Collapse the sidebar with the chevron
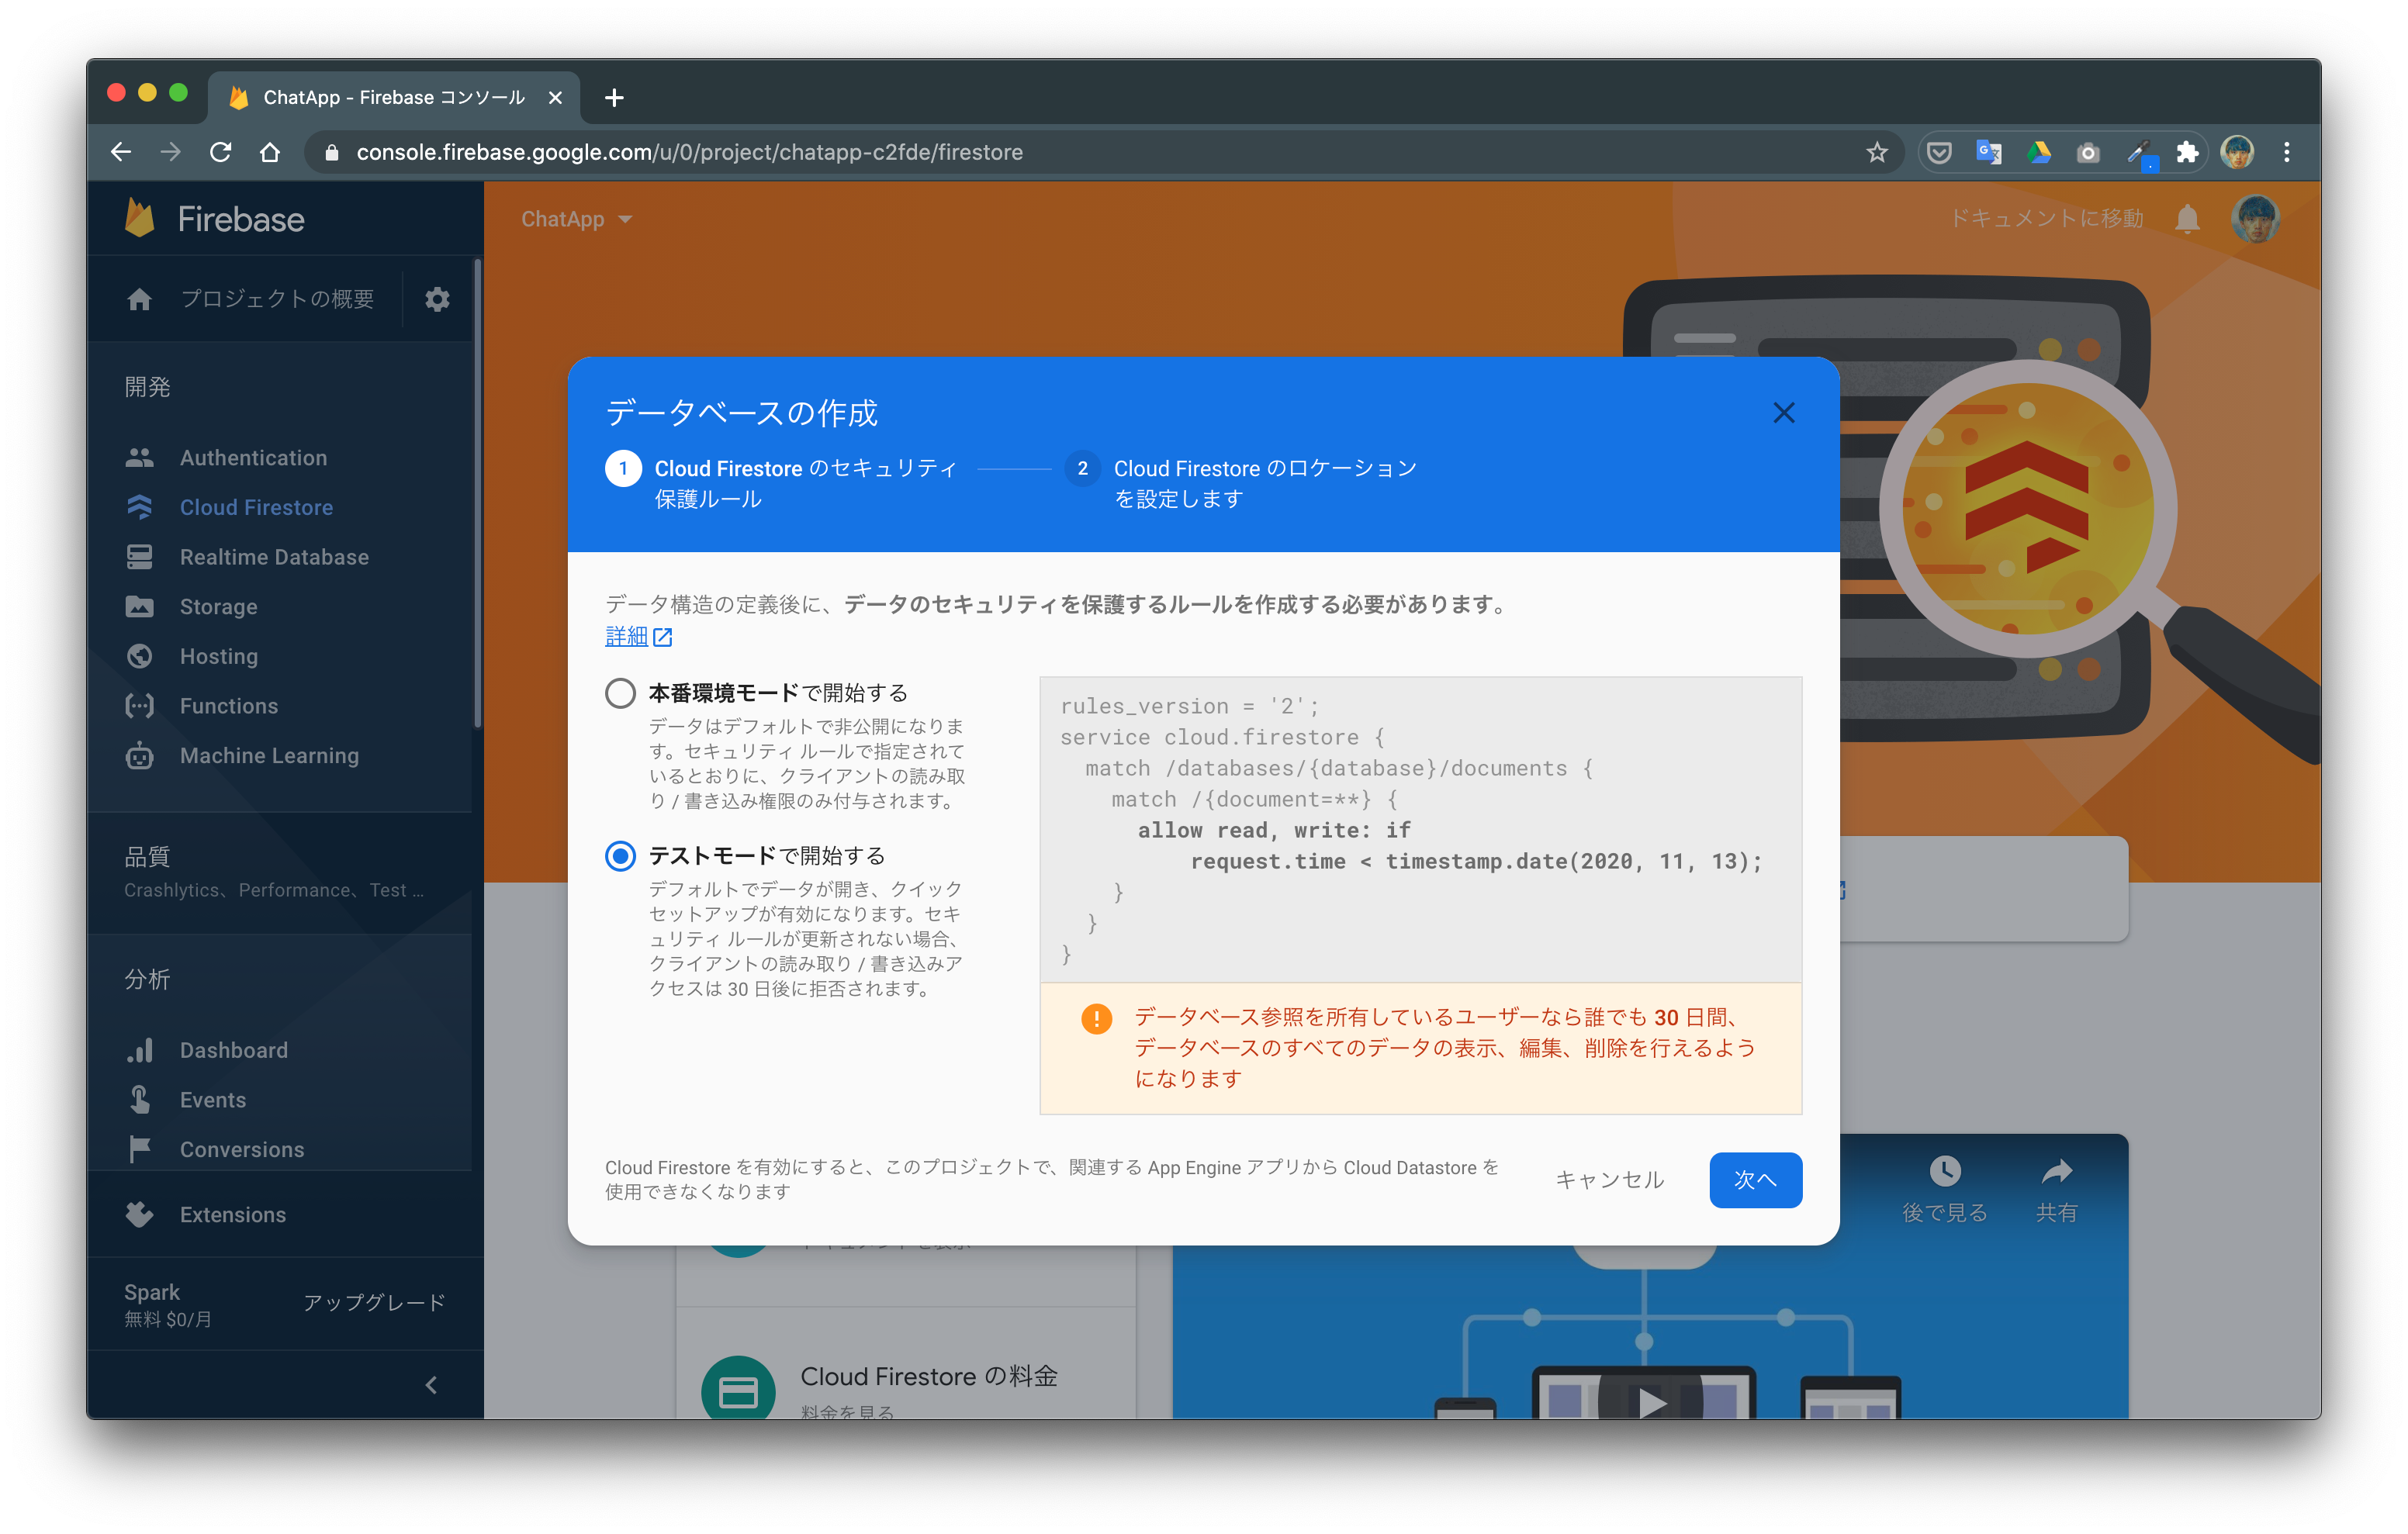Viewport: 2408px width, 1534px height. click(432, 1385)
